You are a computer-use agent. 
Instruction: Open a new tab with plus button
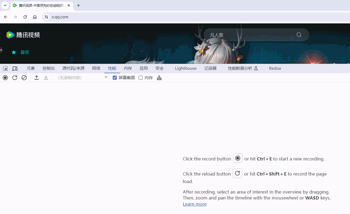pos(78,5)
